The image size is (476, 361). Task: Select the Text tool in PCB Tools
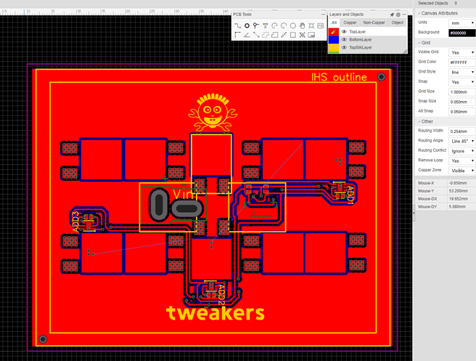(x=266, y=26)
